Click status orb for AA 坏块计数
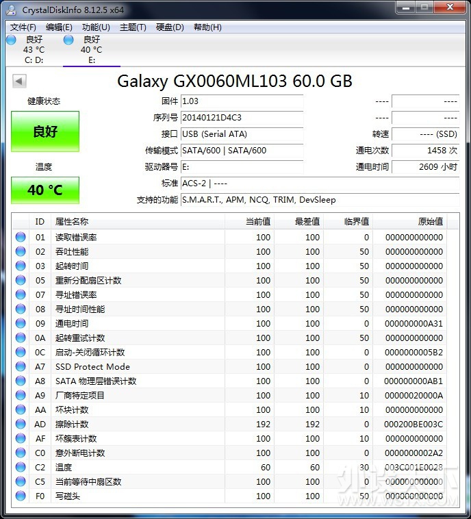The height and width of the screenshot is (519, 471). click(x=21, y=409)
